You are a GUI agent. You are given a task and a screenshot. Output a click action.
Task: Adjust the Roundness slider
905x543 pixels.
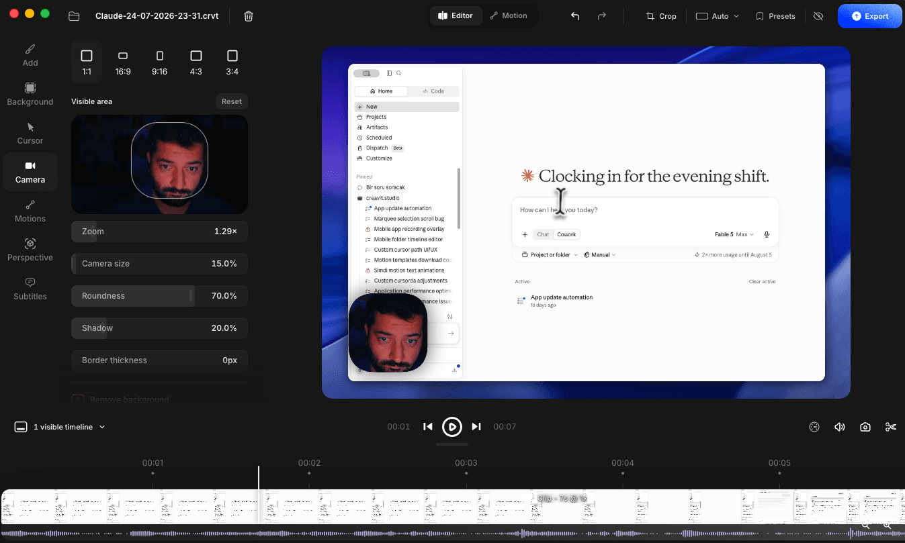point(159,296)
